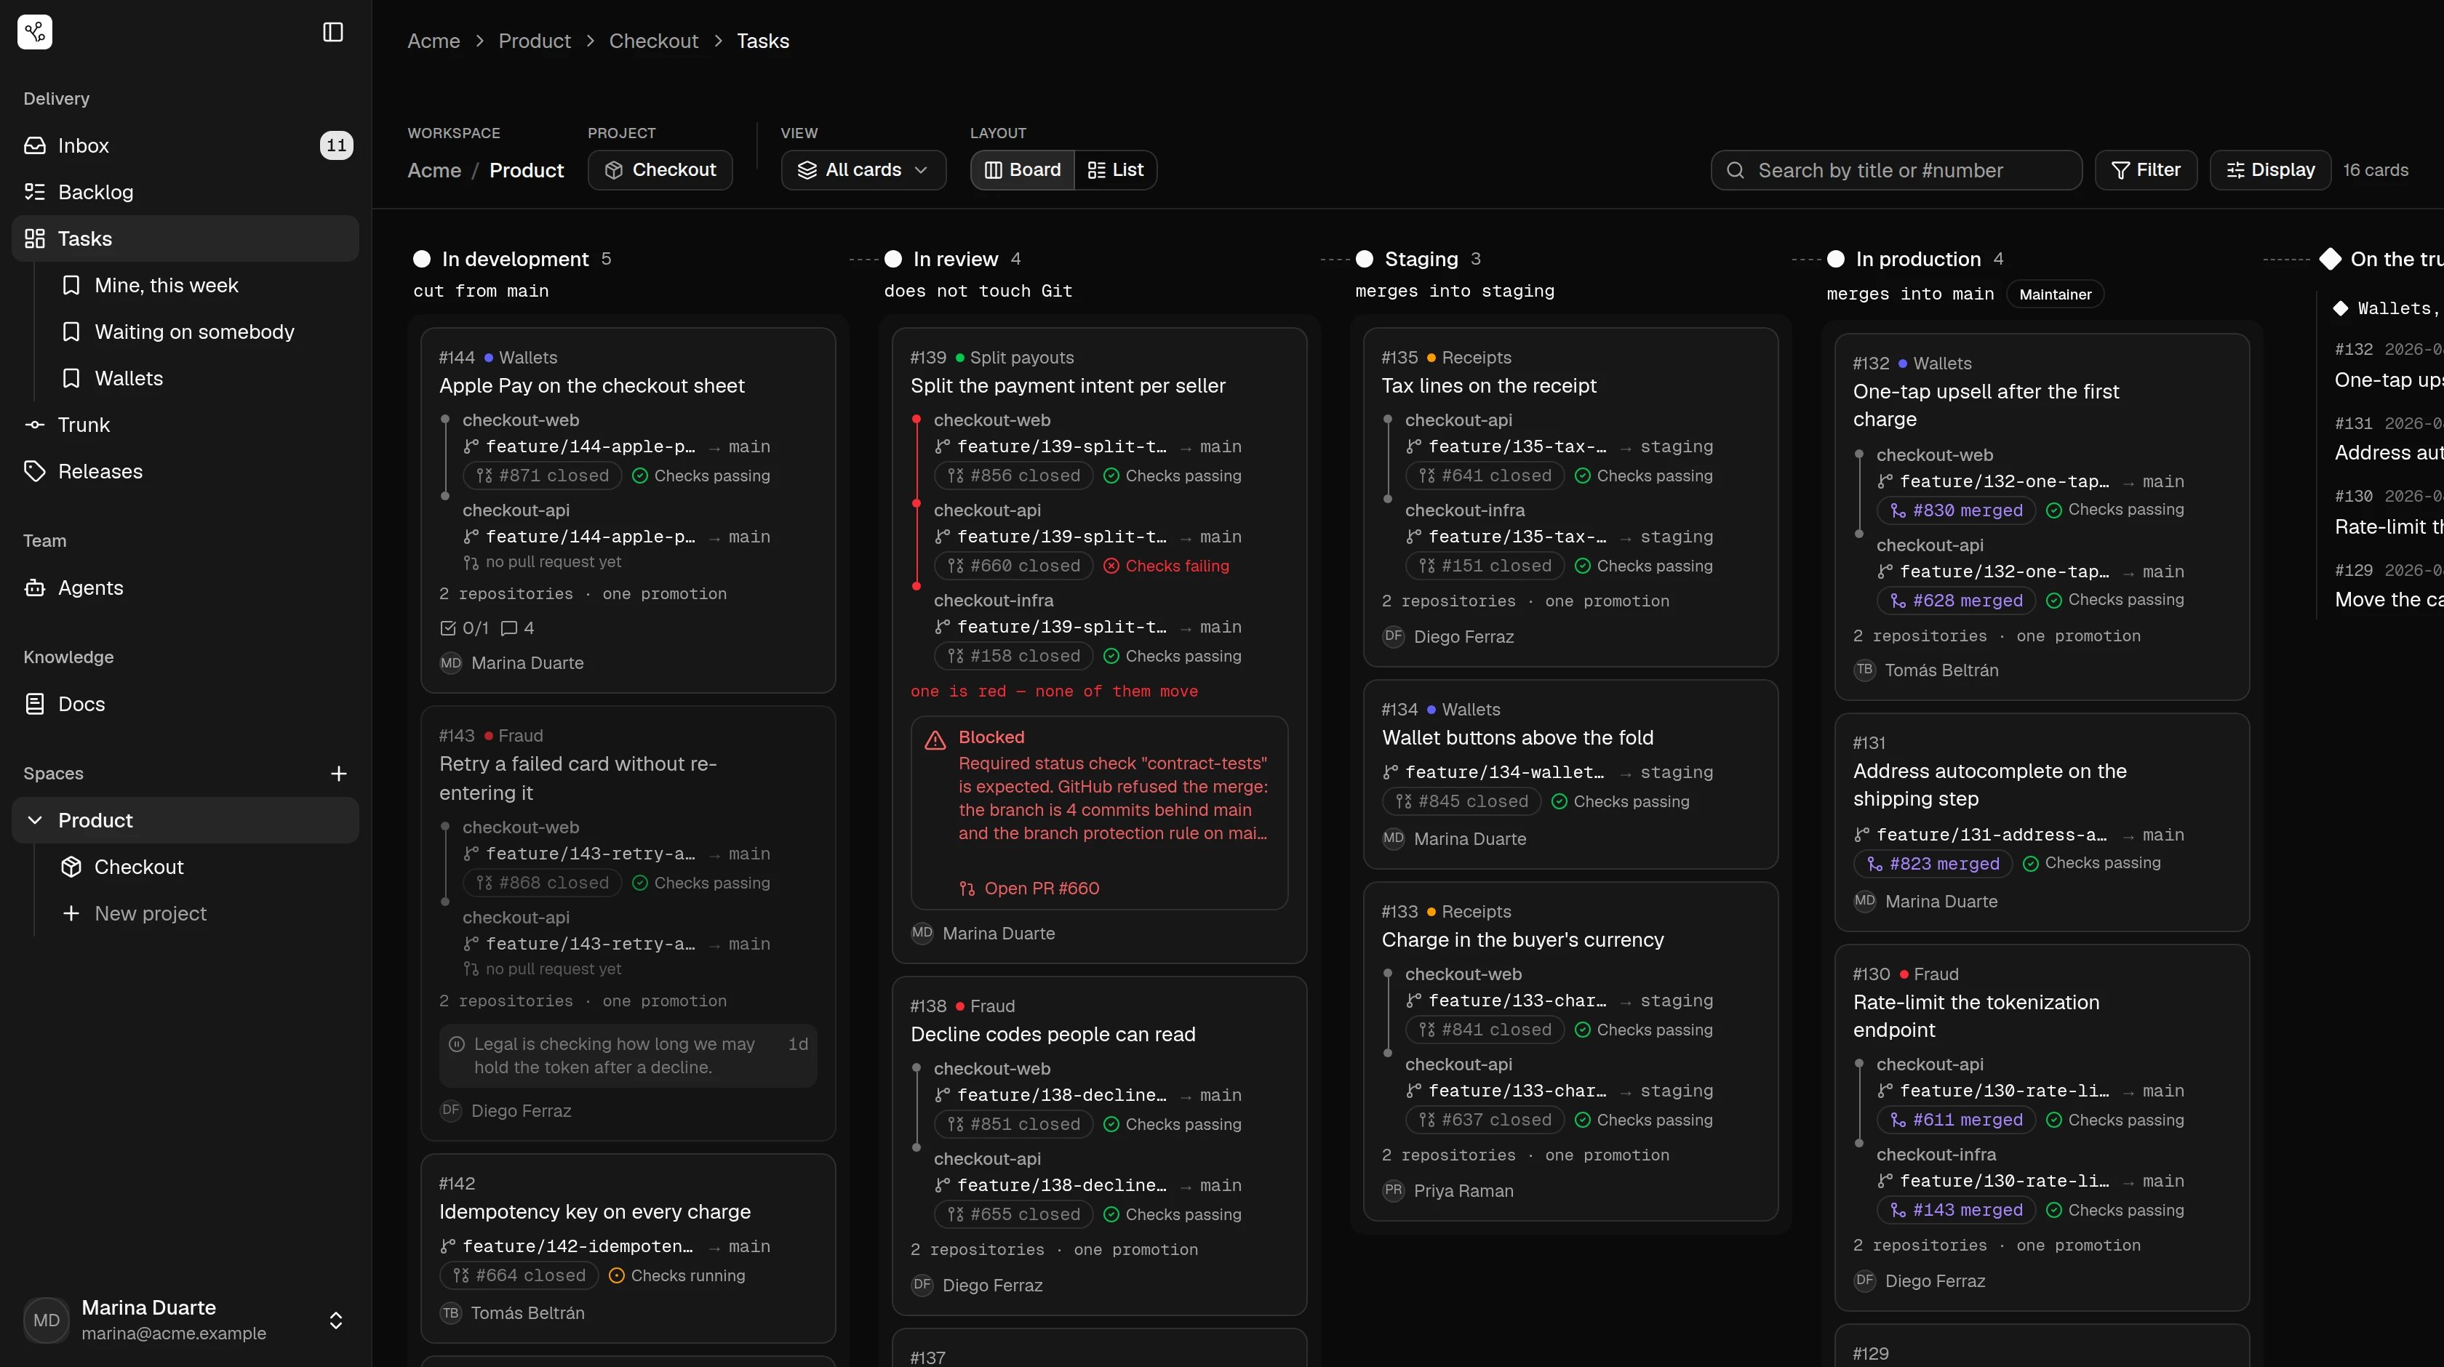Click the Maintainer badge
The width and height of the screenshot is (2444, 1367).
coord(2055,294)
